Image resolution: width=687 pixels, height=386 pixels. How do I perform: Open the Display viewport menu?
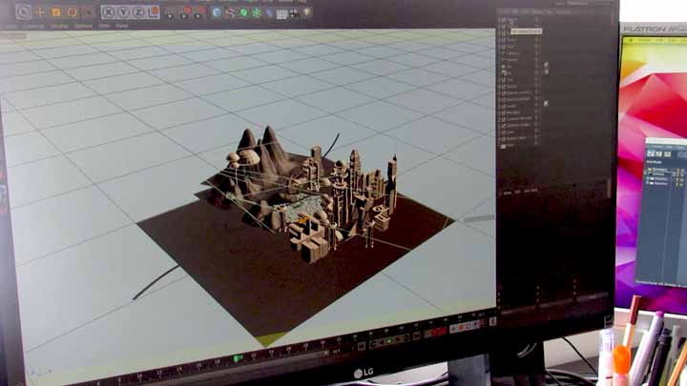[x=59, y=27]
